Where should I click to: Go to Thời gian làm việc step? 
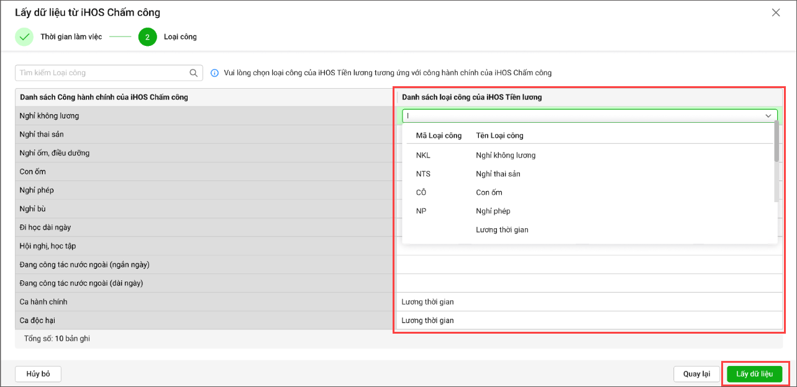[71, 37]
